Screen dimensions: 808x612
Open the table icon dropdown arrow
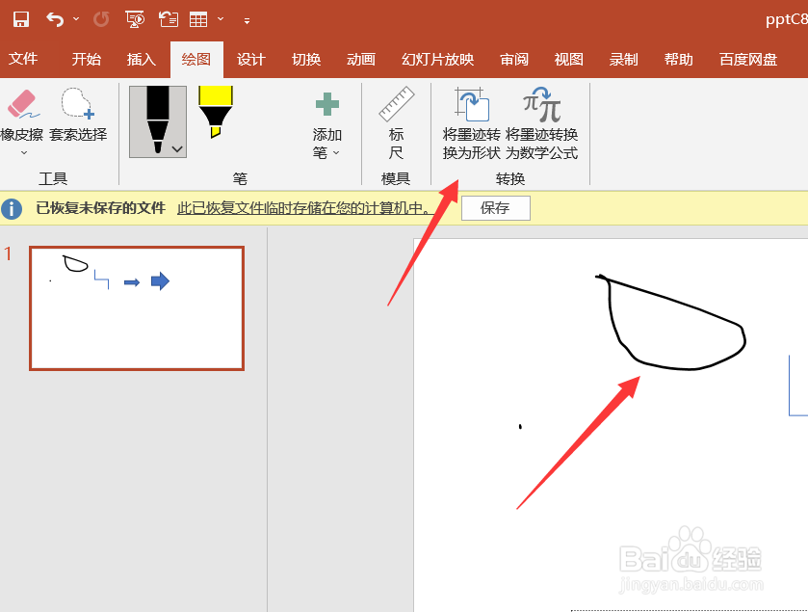point(221,19)
